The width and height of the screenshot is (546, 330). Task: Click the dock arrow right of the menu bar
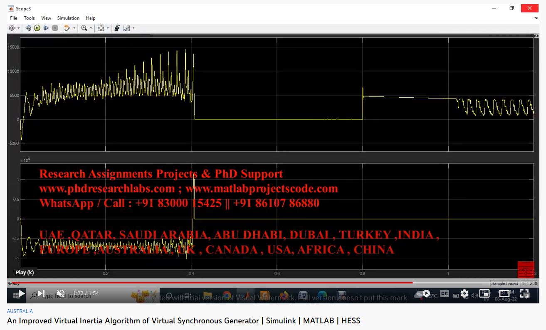tap(536, 18)
